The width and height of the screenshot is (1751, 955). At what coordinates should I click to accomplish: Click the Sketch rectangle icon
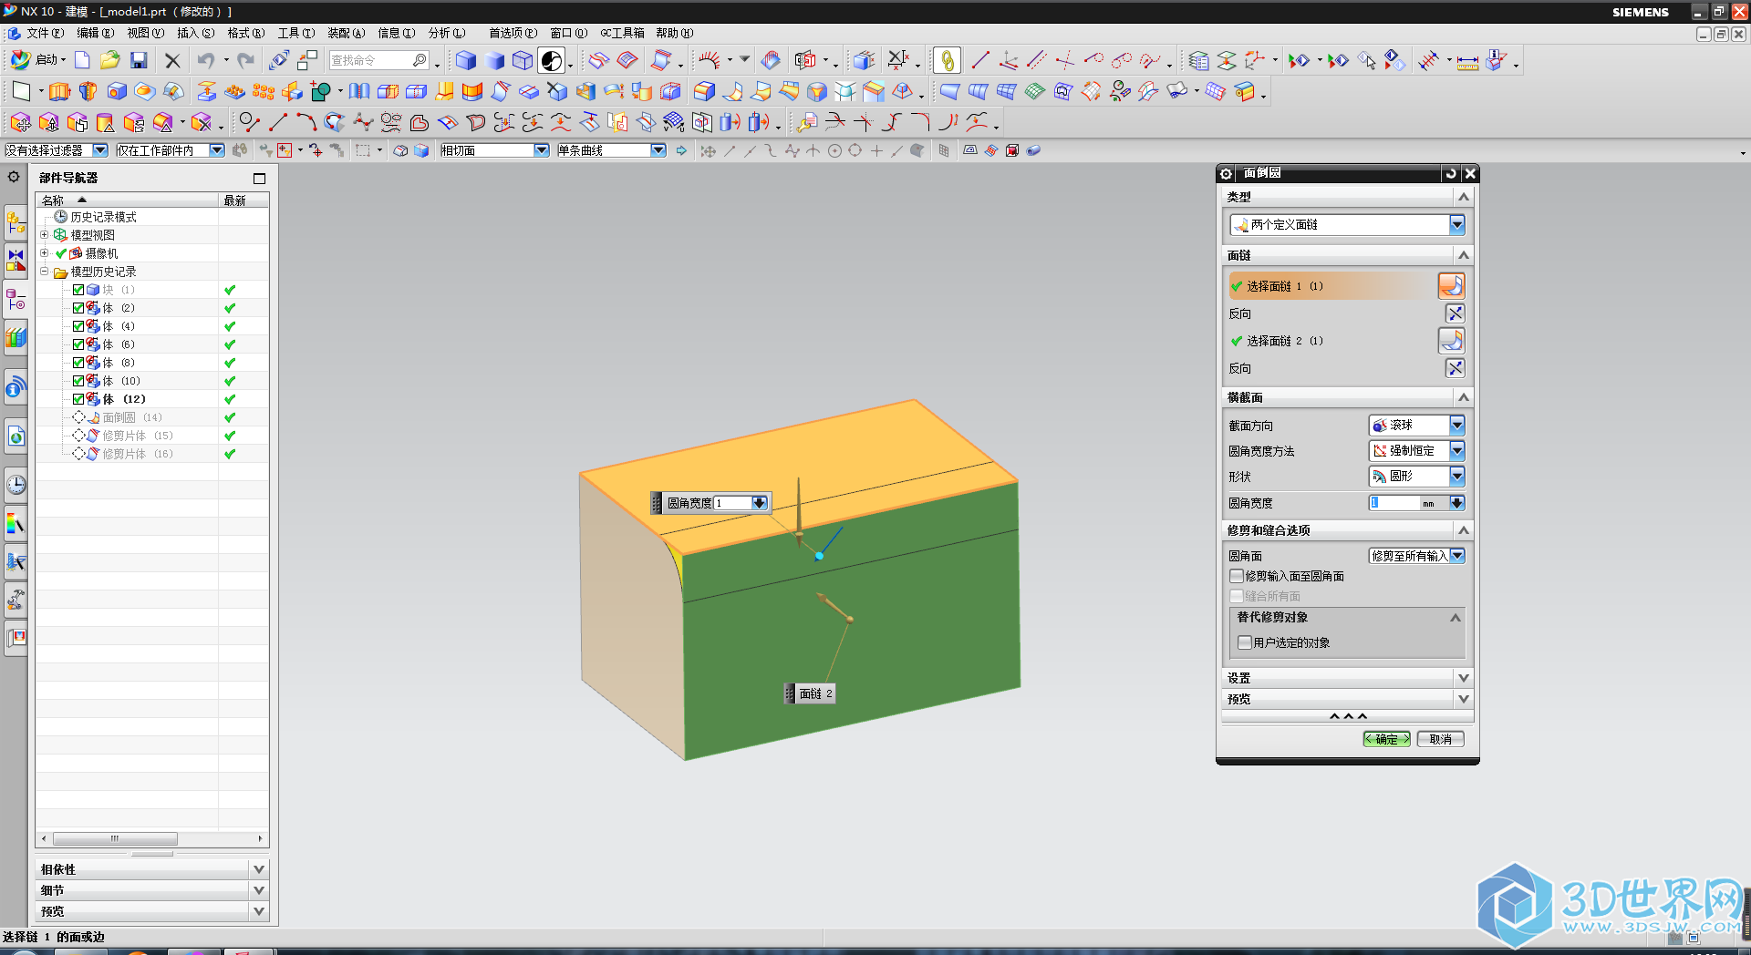pos(20,91)
